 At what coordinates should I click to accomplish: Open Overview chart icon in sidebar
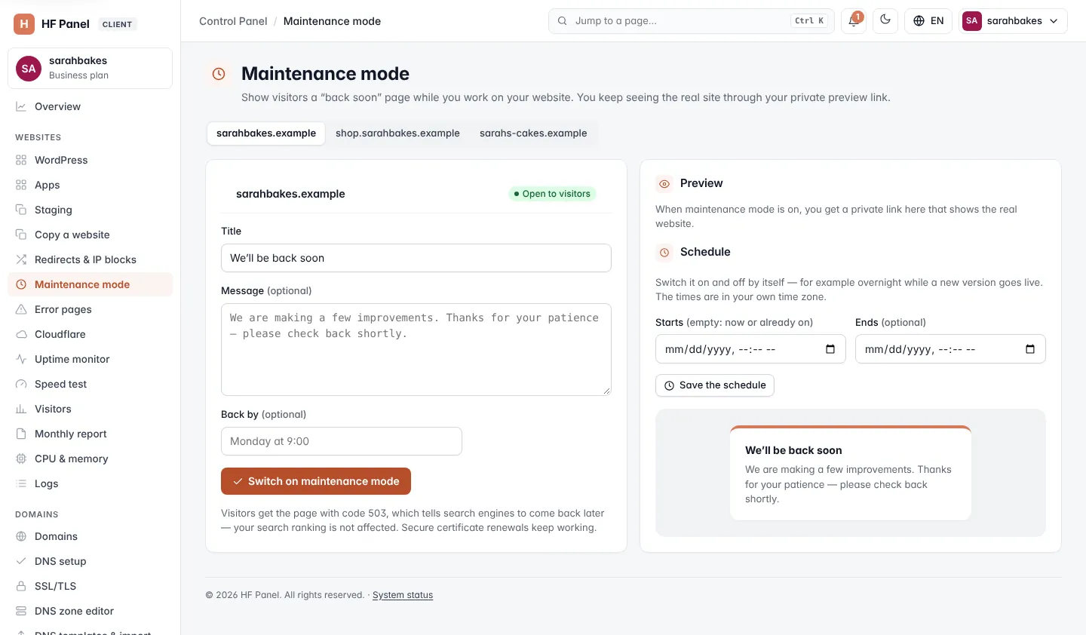[21, 106]
